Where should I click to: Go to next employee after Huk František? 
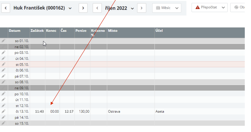tap(83, 8)
